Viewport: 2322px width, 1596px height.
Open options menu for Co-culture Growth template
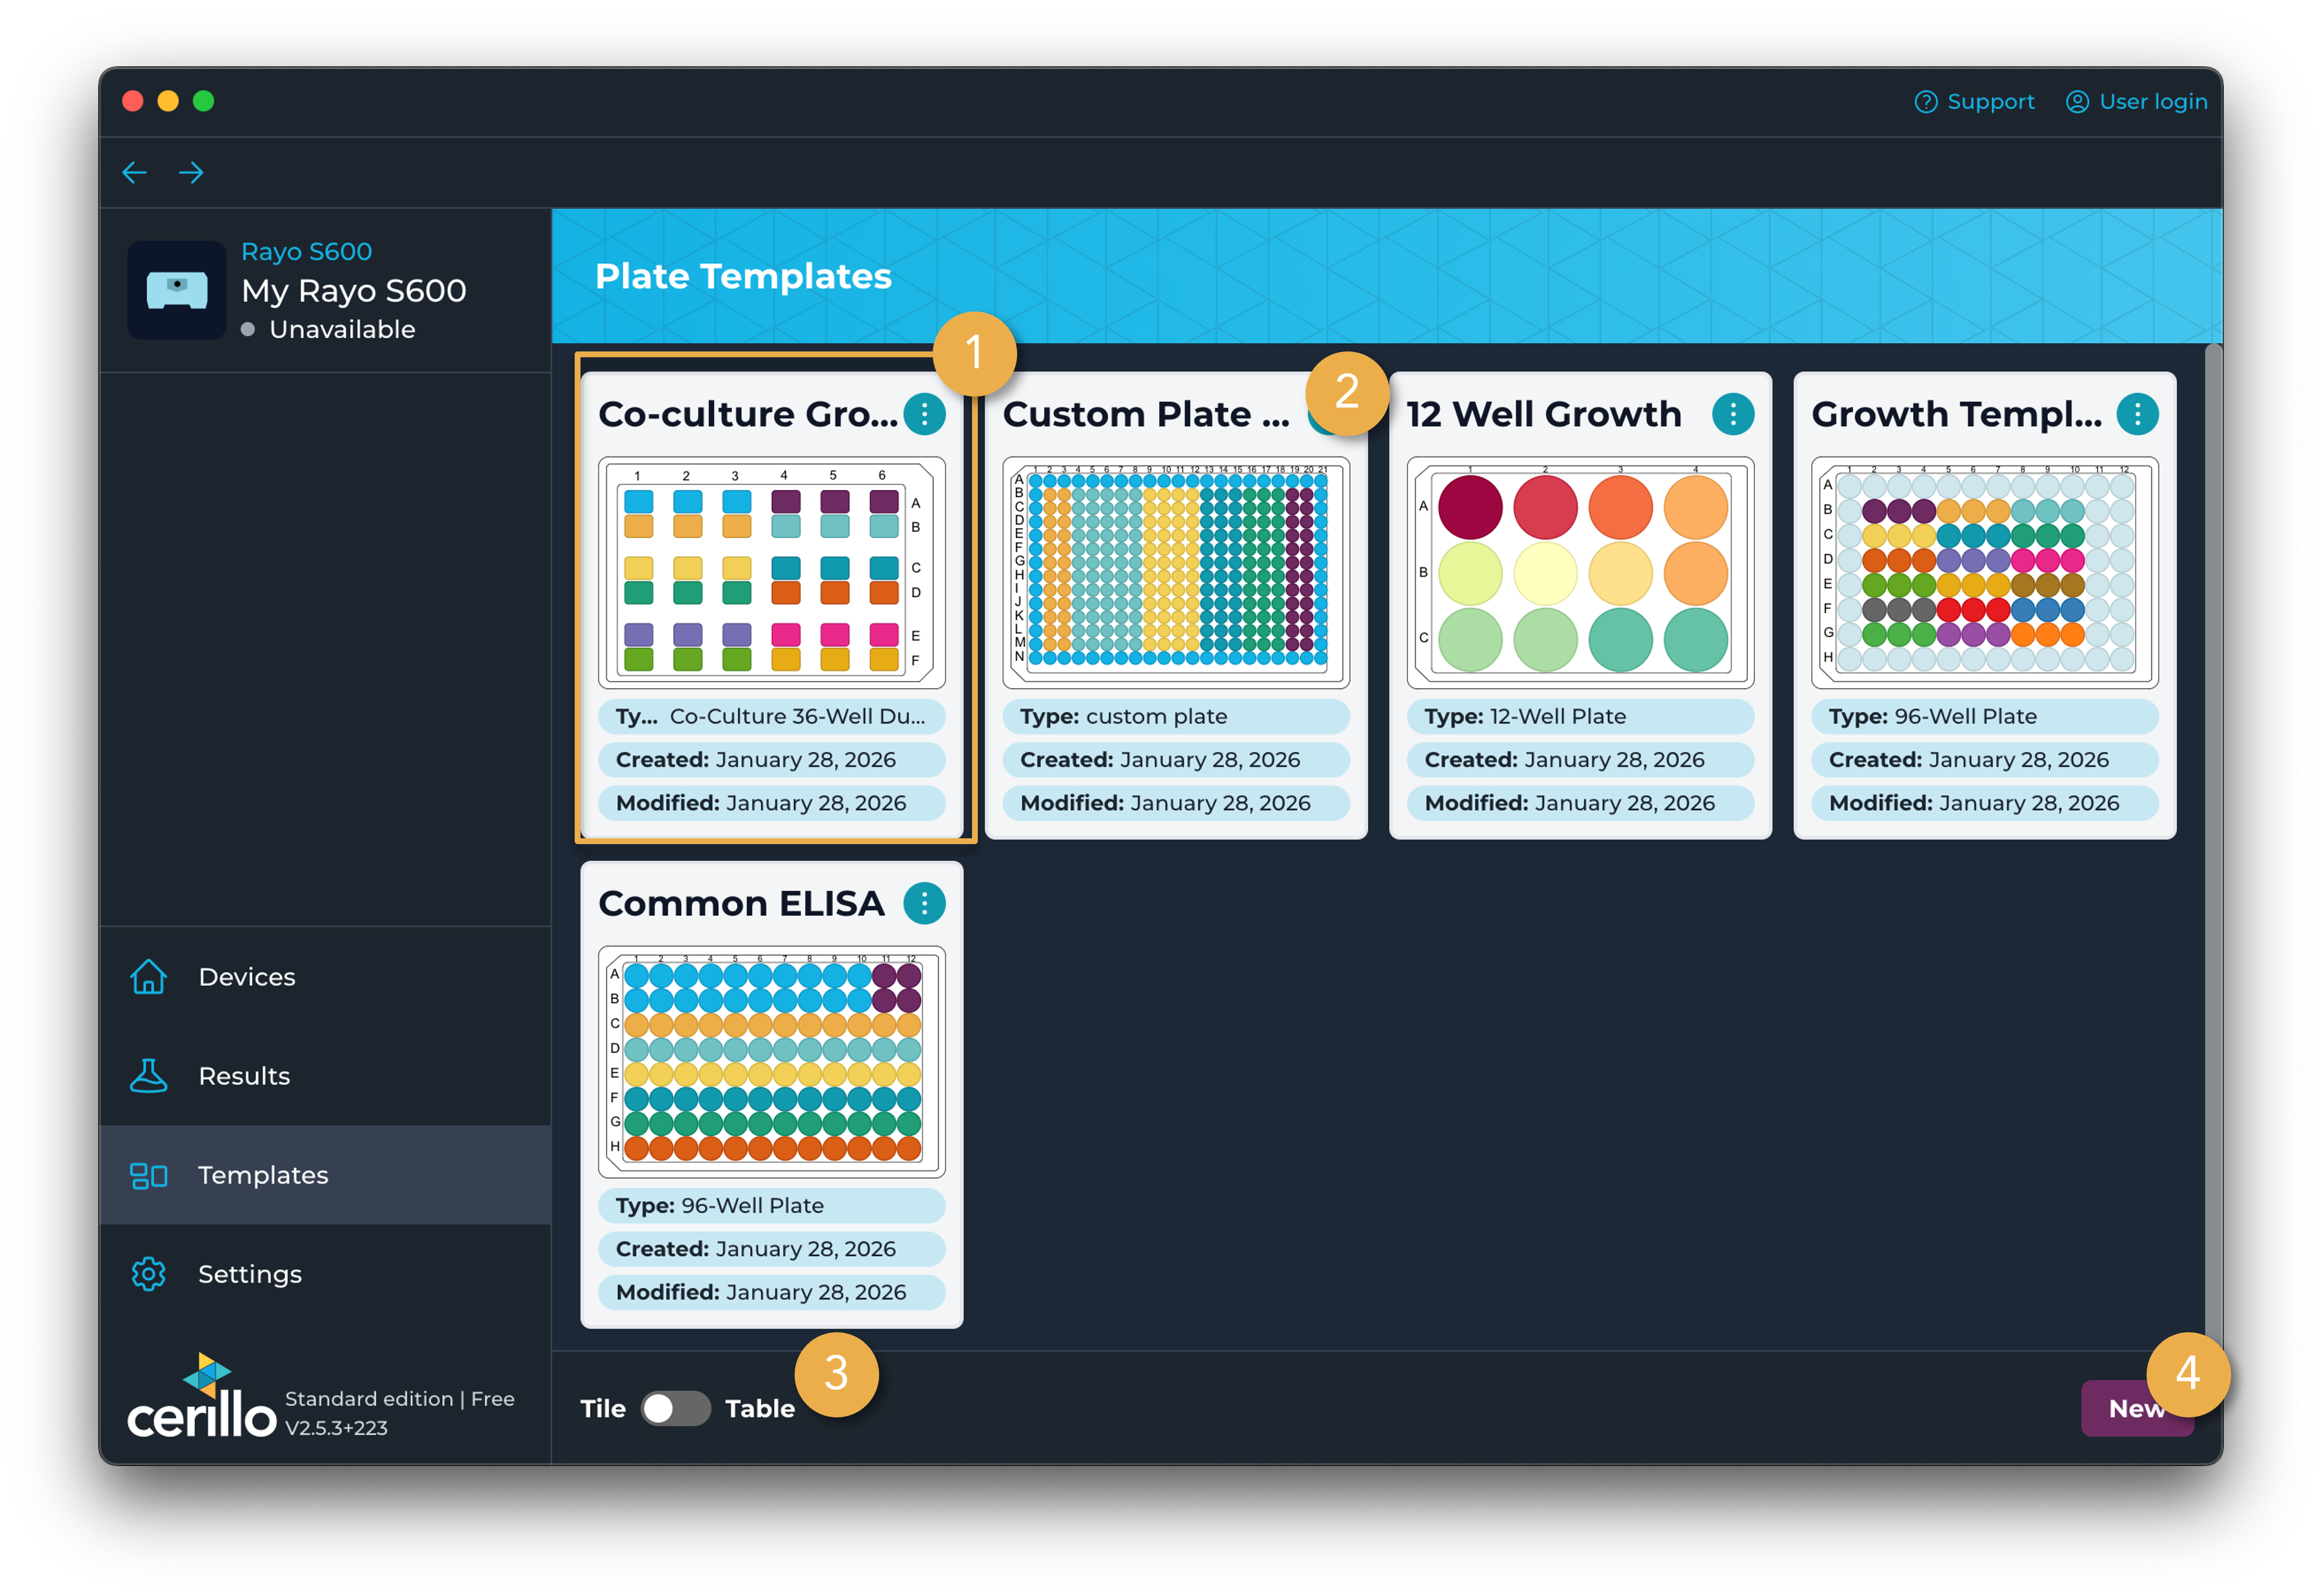[924, 414]
